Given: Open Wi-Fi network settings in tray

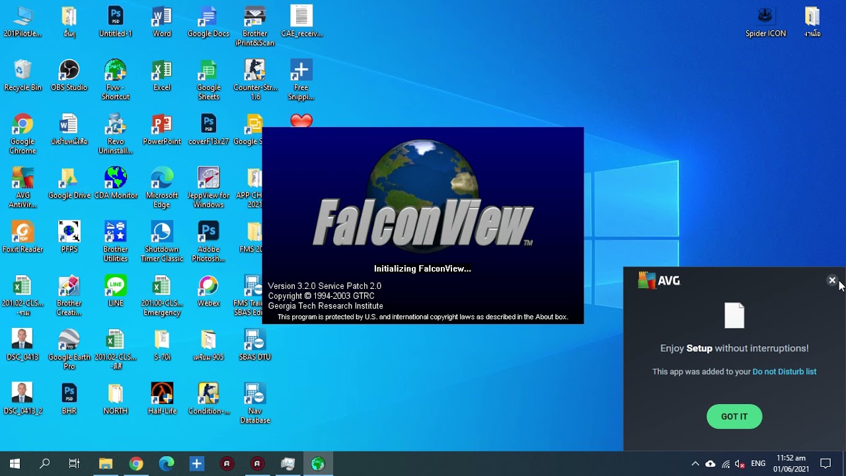Looking at the screenshot, I should click(x=726, y=463).
